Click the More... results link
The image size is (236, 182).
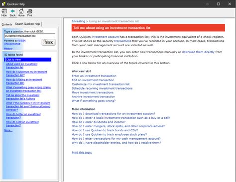[x=8, y=130]
